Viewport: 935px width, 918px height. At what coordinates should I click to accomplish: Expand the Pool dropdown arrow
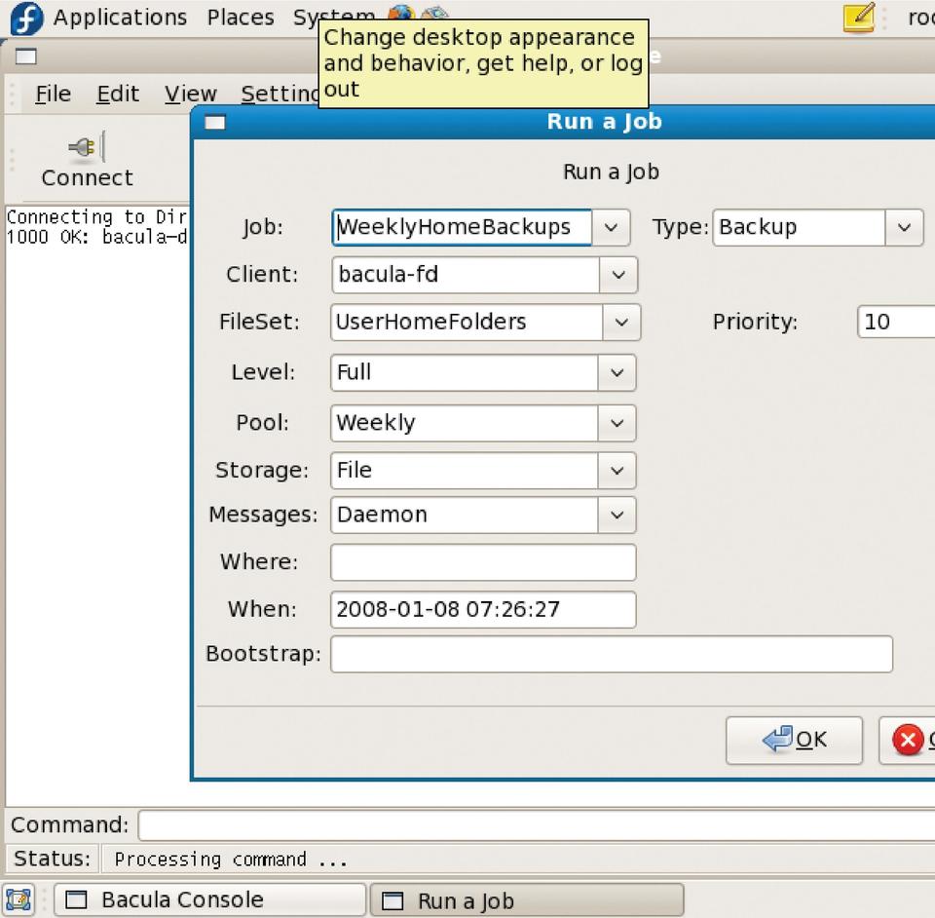(617, 423)
